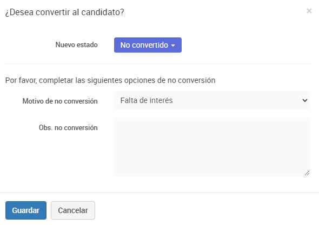
Task: Click the chevron of Motivo dropdown
Action: (304, 100)
